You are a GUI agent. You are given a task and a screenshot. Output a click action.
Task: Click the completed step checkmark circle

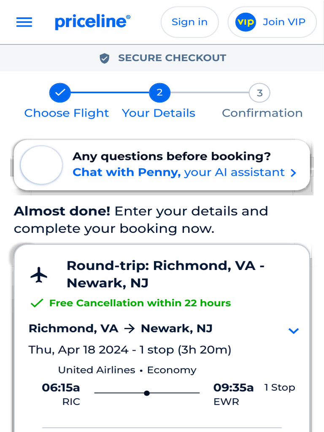coord(60,93)
